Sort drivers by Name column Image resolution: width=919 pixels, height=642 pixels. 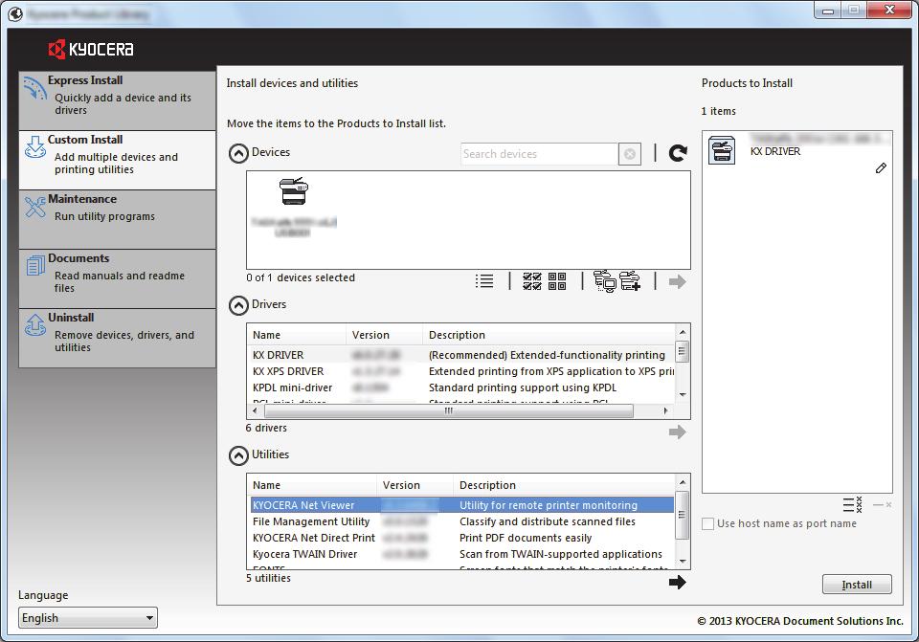tap(297, 335)
